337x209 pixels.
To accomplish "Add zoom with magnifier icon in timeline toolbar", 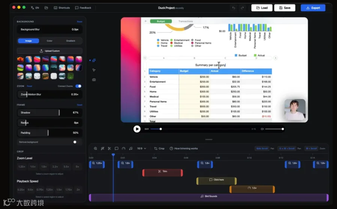I will point(95,148).
